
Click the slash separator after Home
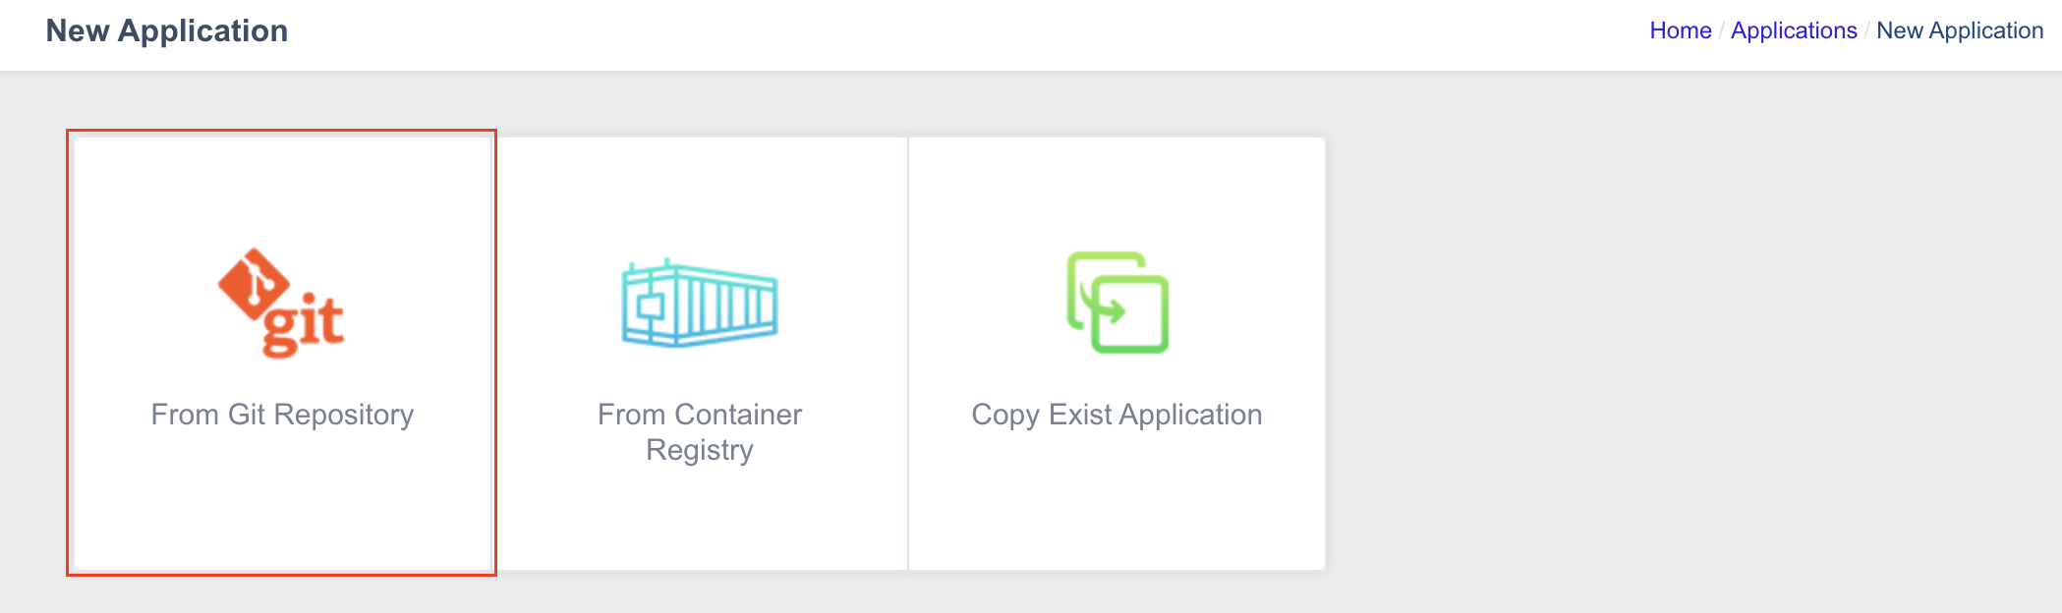click(1721, 30)
